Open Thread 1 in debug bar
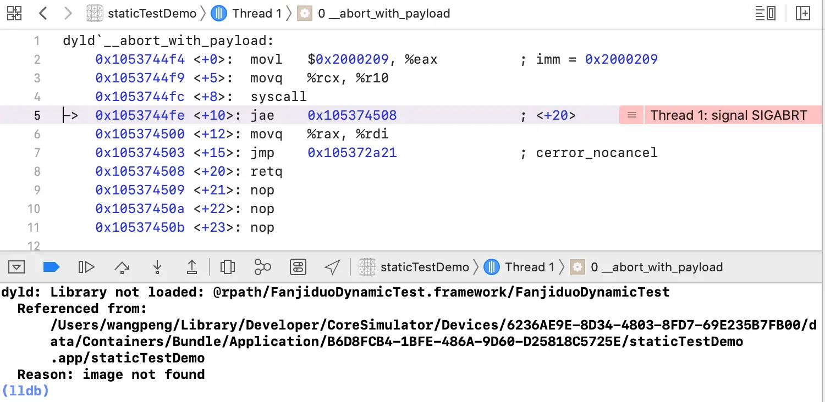This screenshot has width=825, height=402. 519,267
